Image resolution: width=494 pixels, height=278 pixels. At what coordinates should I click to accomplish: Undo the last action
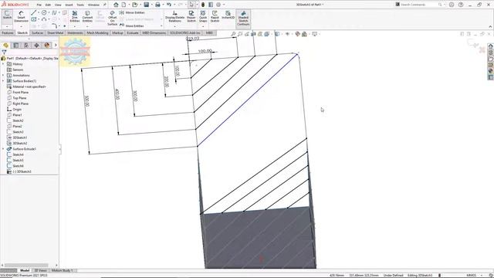tap(169, 5)
